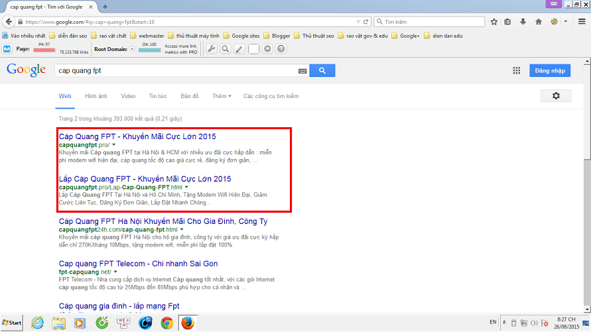Image resolution: width=591 pixels, height=332 pixels.
Task: Go to Firefox home page icon
Action: [539, 22]
